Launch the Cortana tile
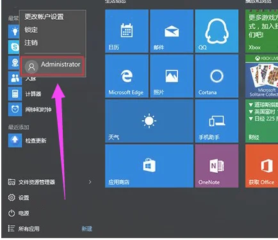 pyautogui.click(x=217, y=76)
